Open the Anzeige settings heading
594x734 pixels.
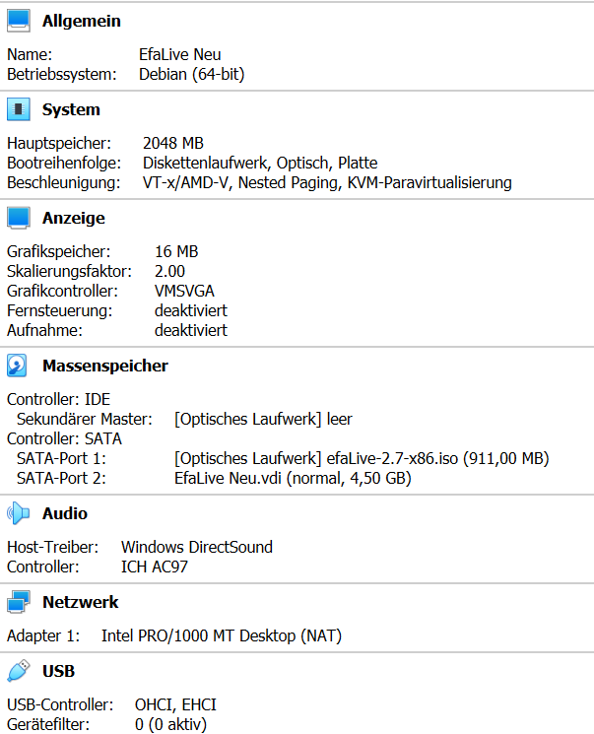click(73, 218)
